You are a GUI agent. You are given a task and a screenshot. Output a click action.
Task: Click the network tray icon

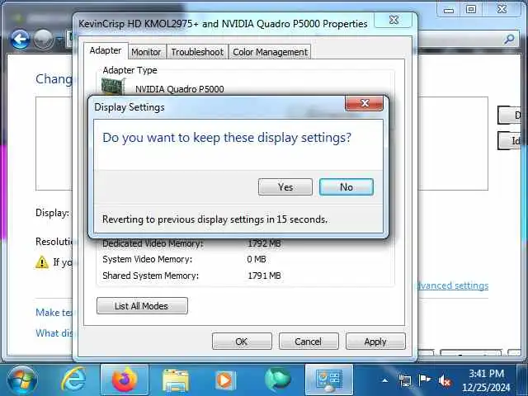(x=404, y=380)
